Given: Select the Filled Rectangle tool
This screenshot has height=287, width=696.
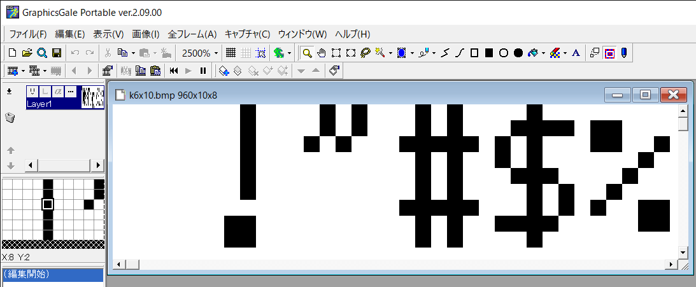Looking at the screenshot, I should (489, 53).
